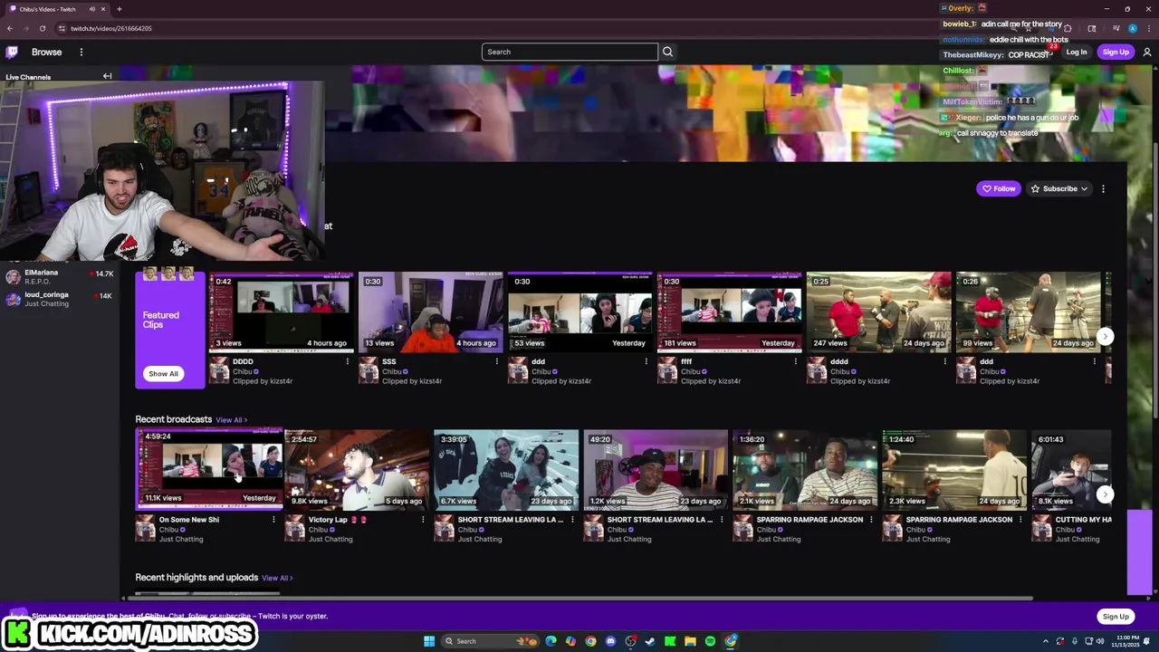The width and height of the screenshot is (1159, 652).
Task: Follow the Chibu channel
Action: [998, 188]
